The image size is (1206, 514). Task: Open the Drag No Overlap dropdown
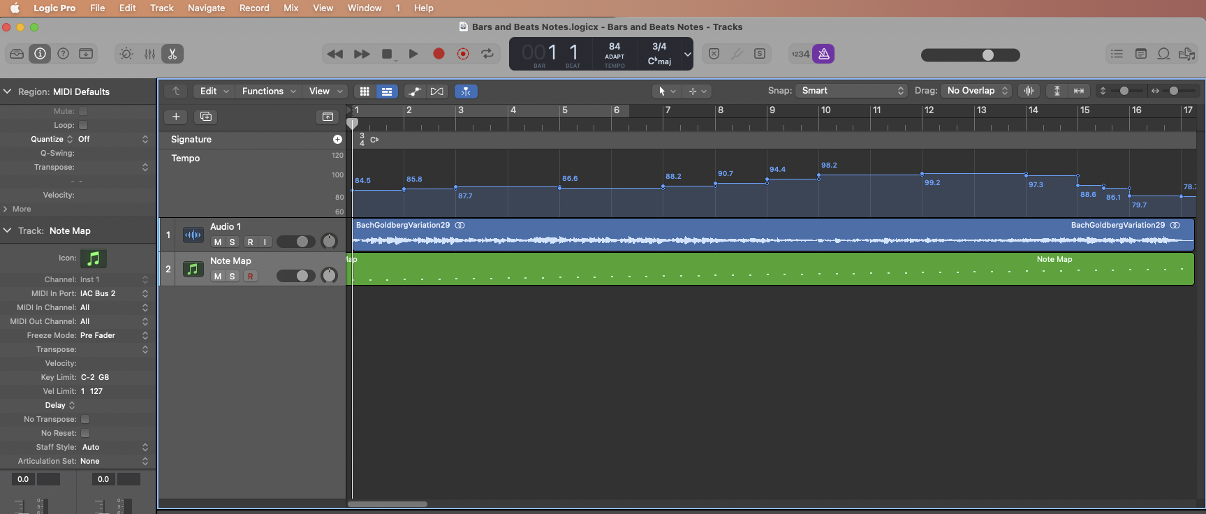click(976, 91)
